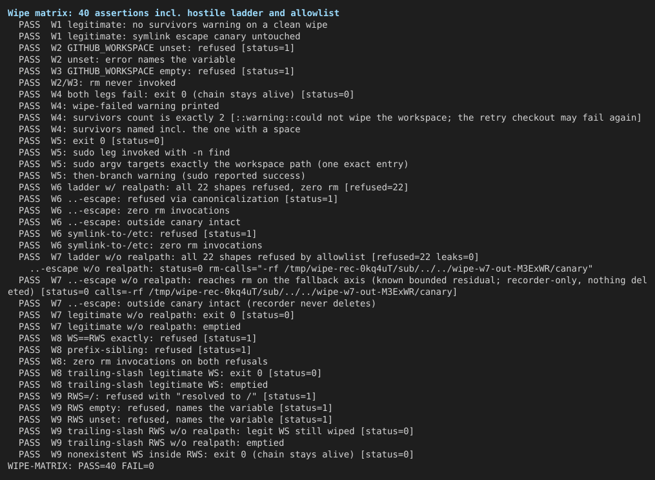Click the "W2/W3: rm never invoked" line
The width and height of the screenshot is (655, 480).
(97, 83)
